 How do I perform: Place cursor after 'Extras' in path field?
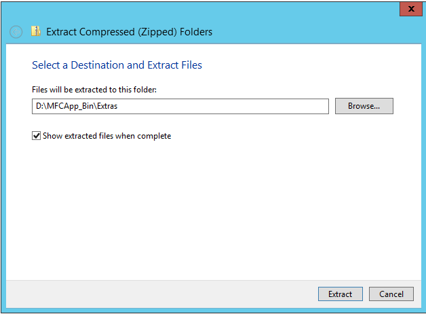point(119,106)
